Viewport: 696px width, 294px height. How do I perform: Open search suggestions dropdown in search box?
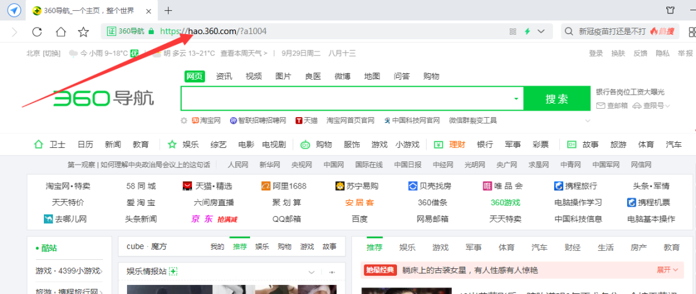coord(516,98)
